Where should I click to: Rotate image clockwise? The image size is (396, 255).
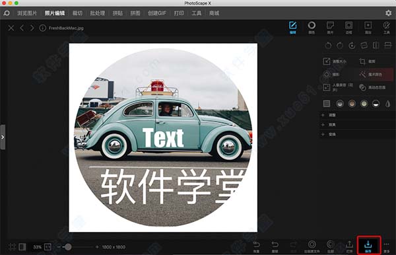[x=340, y=46]
